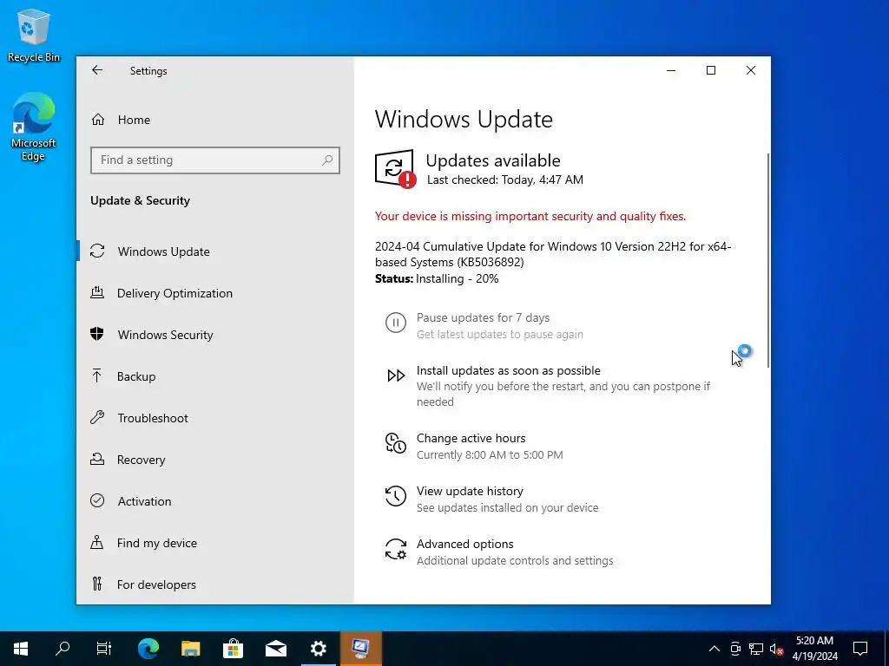
Task: Click the network icon in system tray
Action: (x=756, y=649)
